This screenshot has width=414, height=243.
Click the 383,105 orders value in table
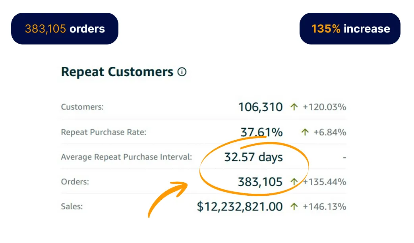260,182
